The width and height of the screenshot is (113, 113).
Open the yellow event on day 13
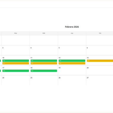click(100, 61)
